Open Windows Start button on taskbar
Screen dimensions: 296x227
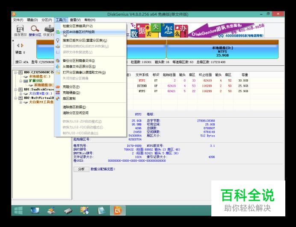point(18,210)
